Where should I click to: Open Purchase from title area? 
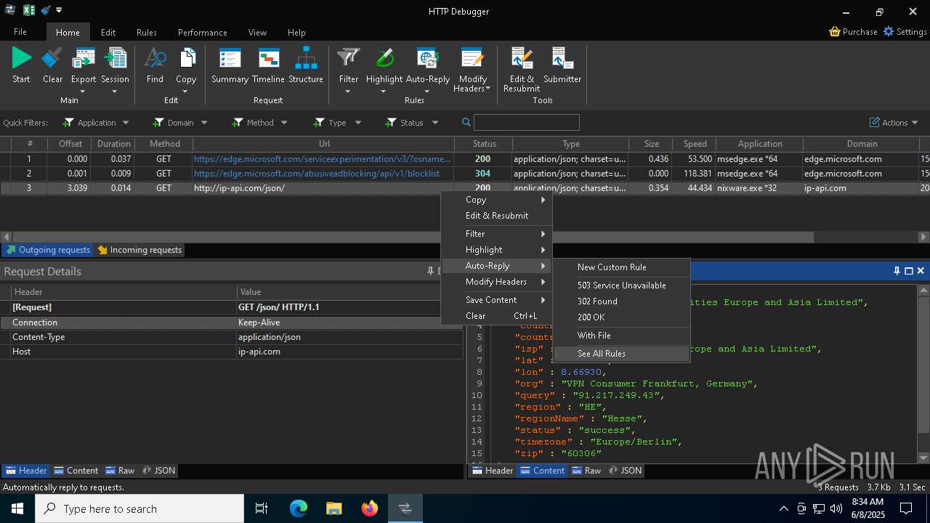[x=853, y=32]
